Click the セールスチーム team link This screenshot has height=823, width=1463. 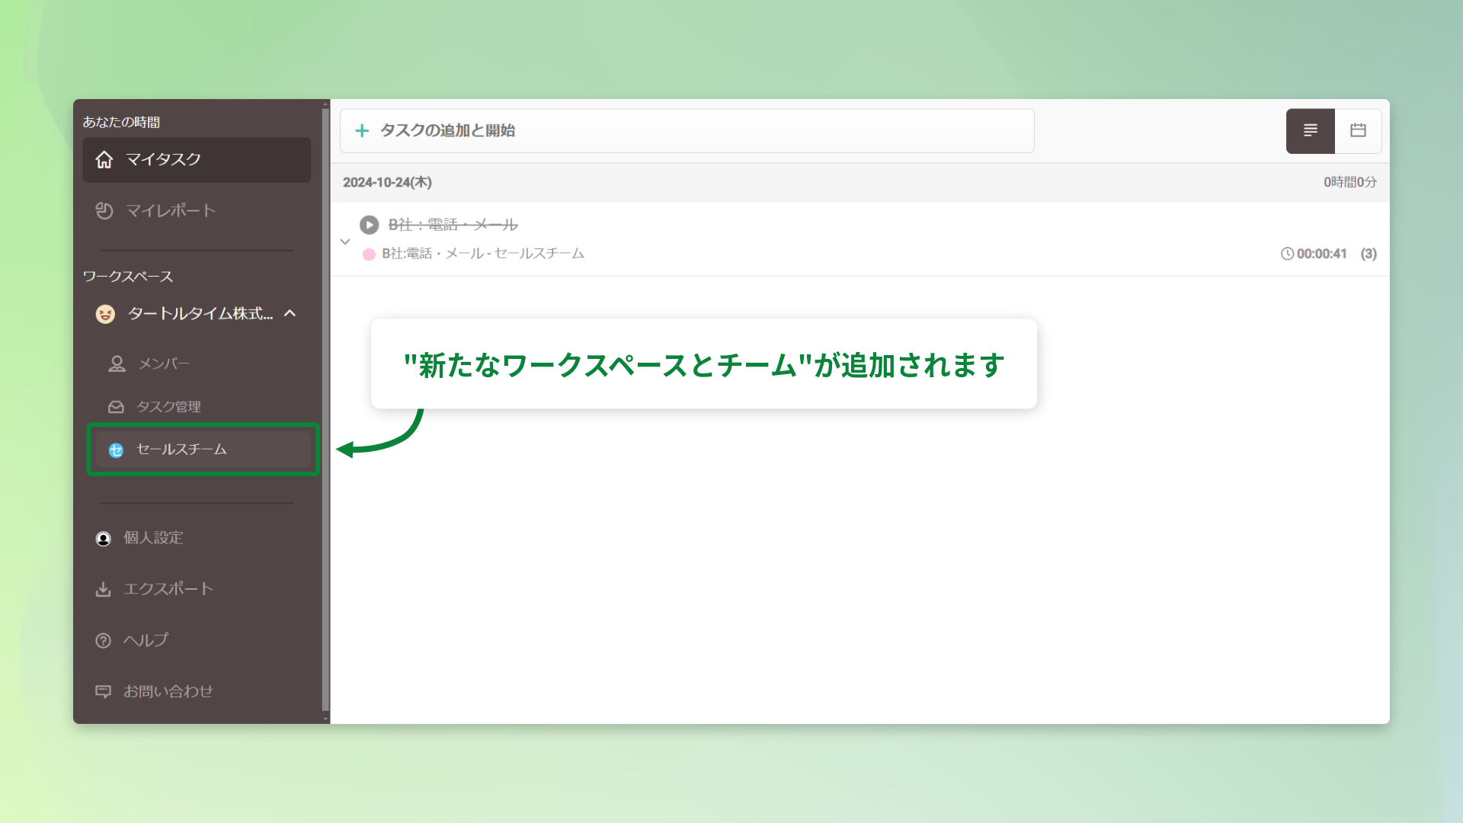point(181,450)
